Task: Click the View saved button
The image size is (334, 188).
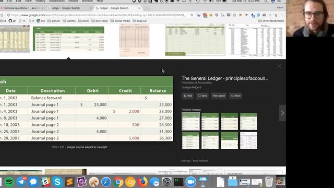Action: tap(219, 96)
